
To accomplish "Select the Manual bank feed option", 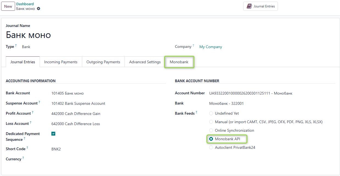I will click(x=211, y=122).
